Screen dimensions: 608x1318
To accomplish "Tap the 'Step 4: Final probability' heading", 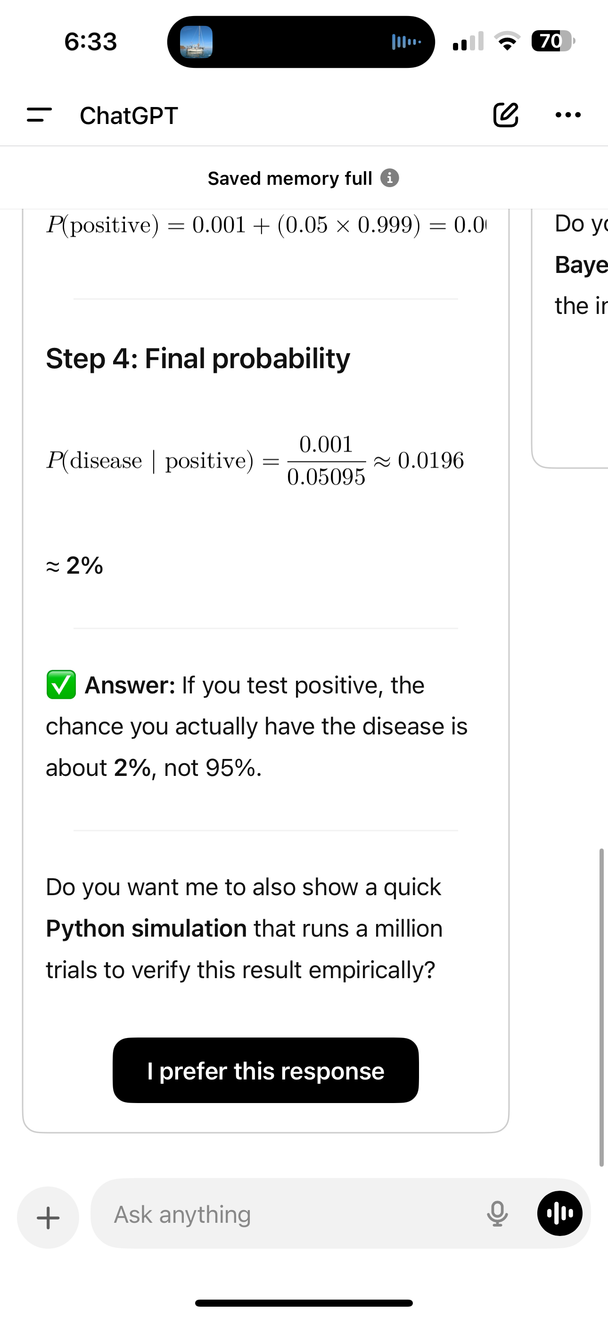I will tap(198, 358).
